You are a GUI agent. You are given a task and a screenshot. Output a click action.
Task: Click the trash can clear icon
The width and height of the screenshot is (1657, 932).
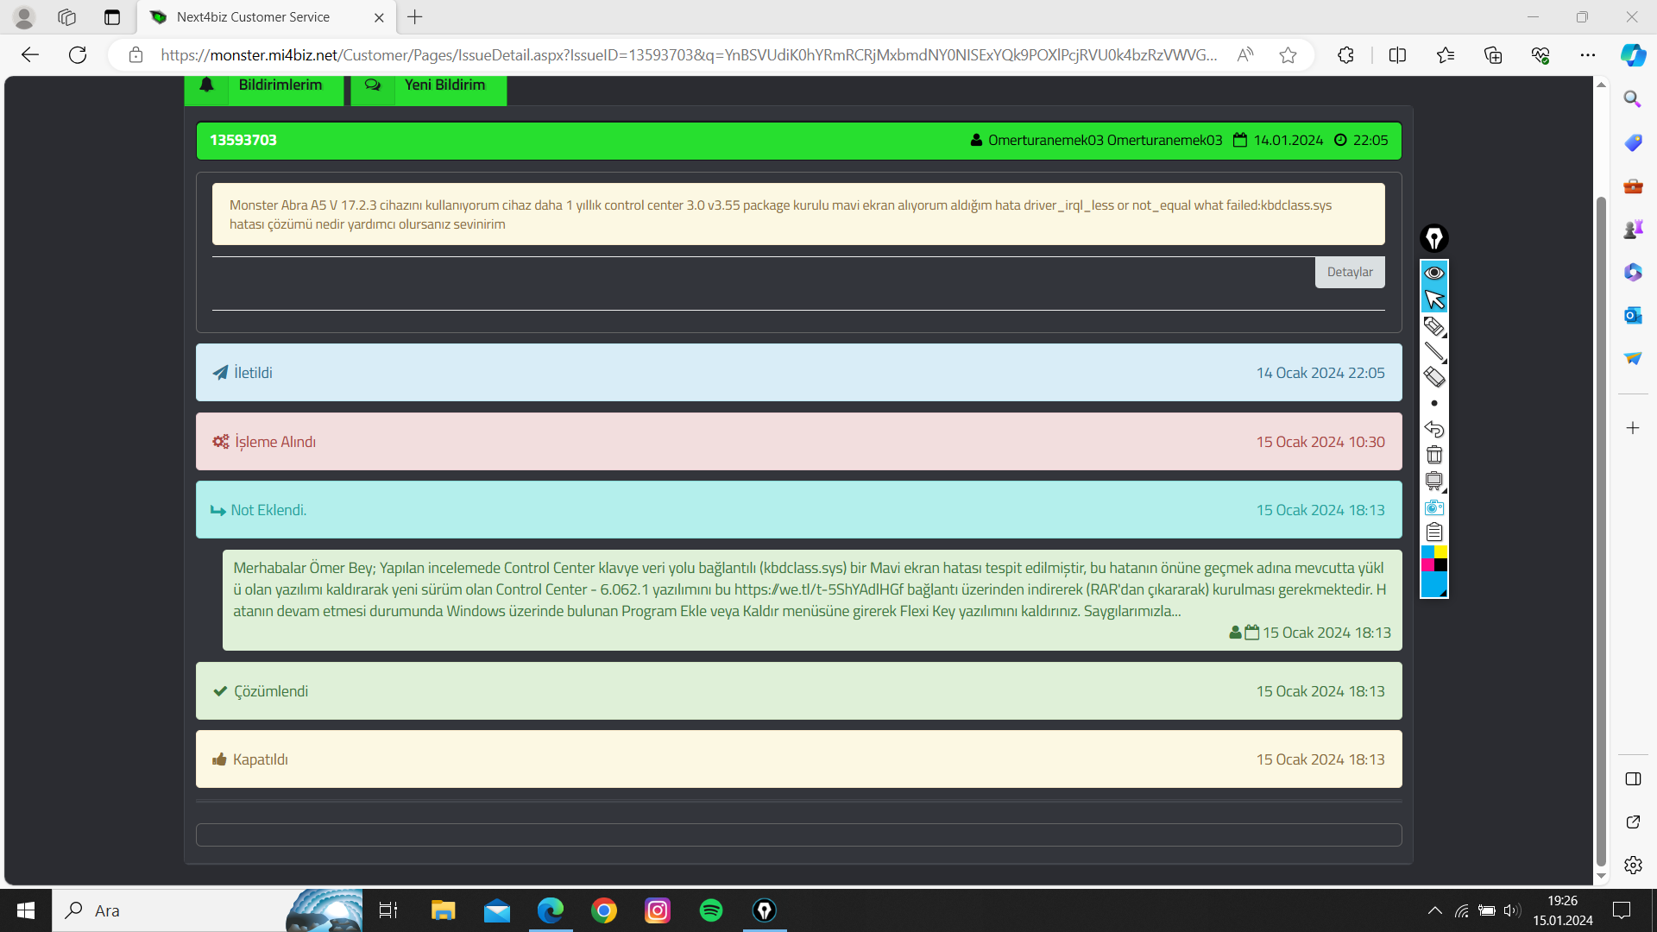(x=1434, y=455)
